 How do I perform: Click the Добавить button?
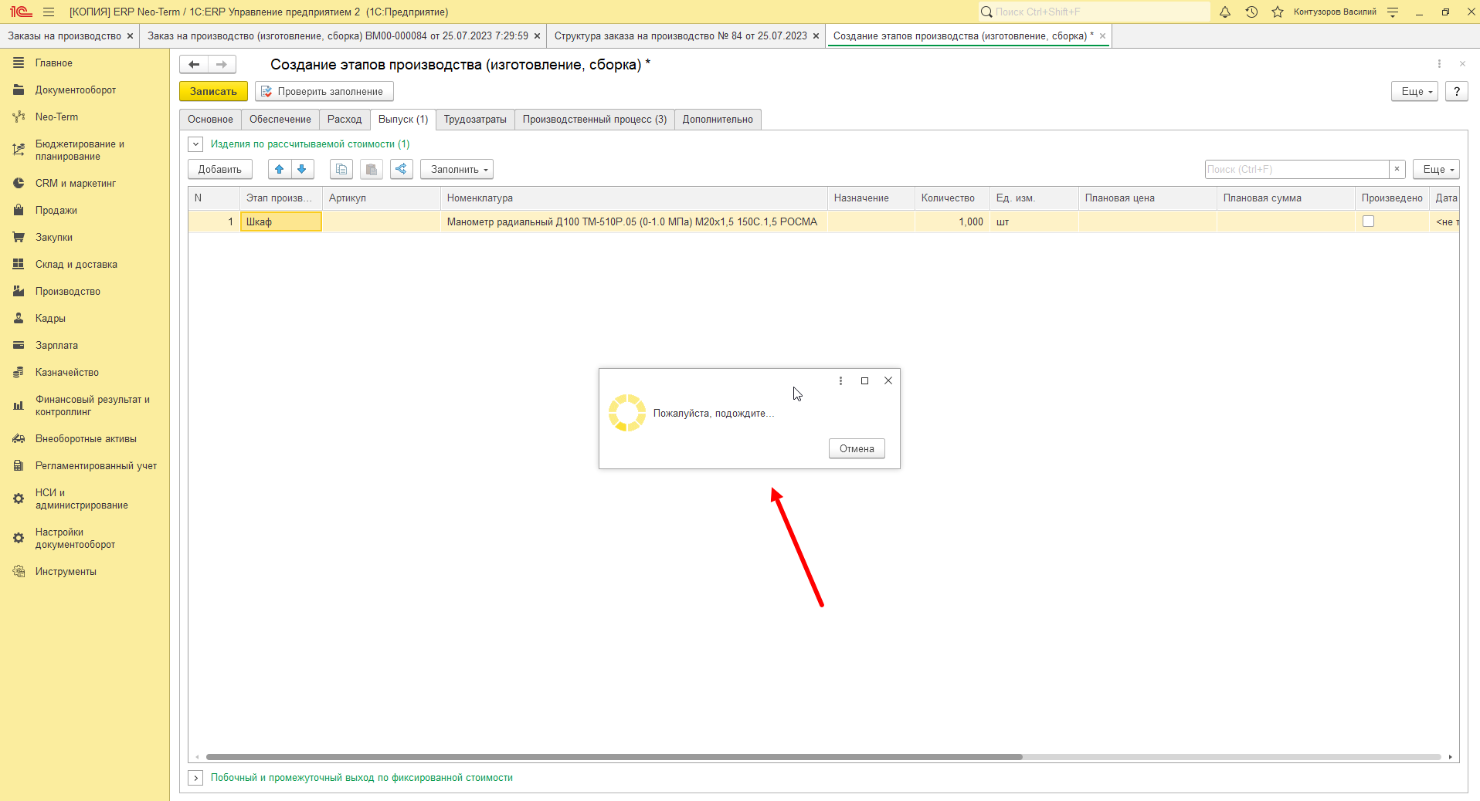[220, 169]
